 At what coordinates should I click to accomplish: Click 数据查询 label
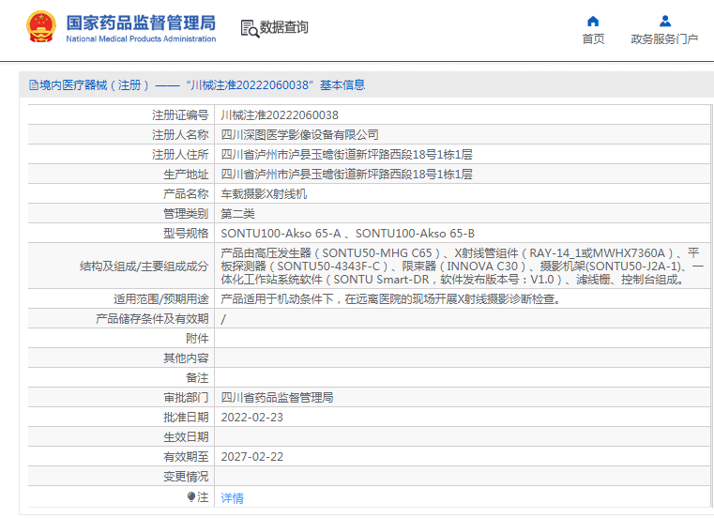[x=283, y=27]
